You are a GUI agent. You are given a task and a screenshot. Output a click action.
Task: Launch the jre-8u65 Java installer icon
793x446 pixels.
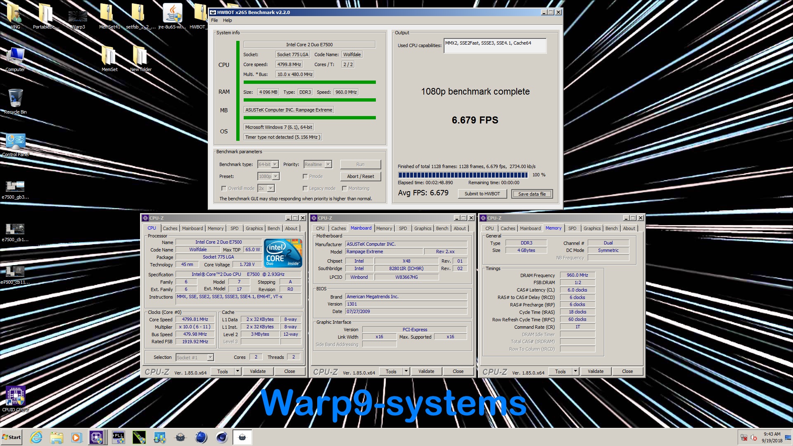tap(172, 16)
